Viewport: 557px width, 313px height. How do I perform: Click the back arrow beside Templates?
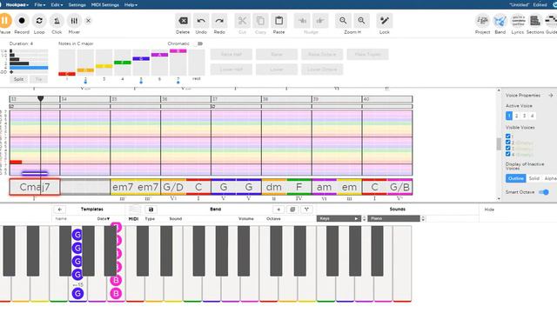coord(60,210)
